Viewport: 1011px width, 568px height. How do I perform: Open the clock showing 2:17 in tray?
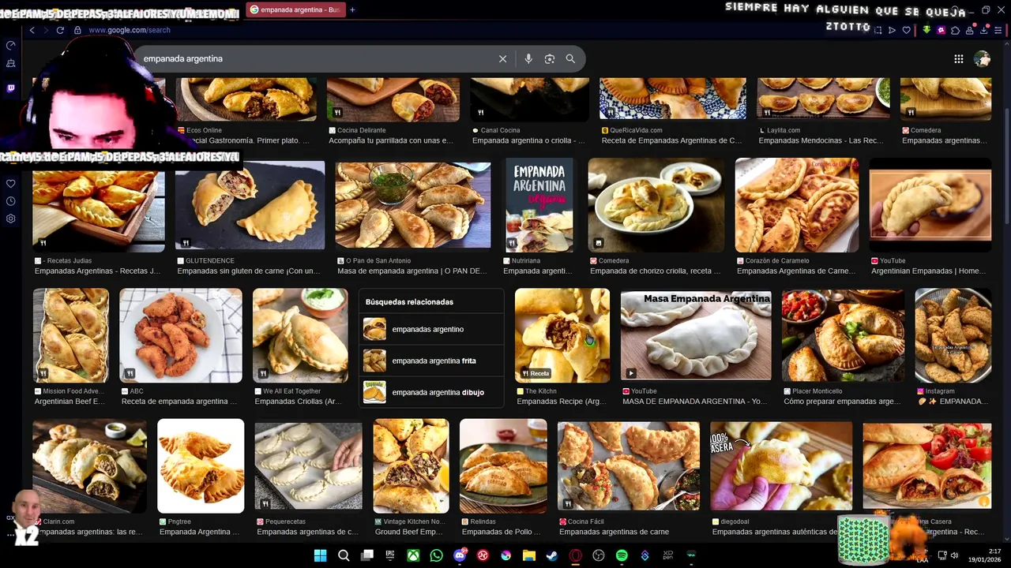983,555
